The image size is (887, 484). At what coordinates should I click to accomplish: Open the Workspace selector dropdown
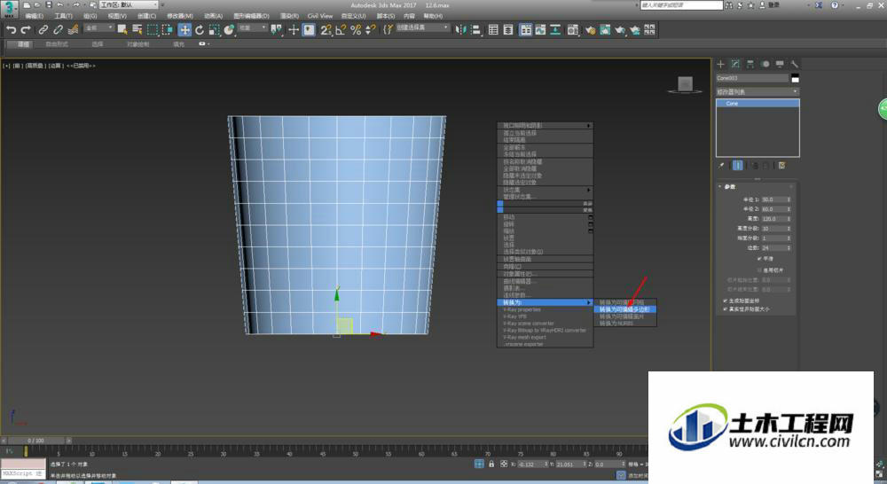click(129, 4)
